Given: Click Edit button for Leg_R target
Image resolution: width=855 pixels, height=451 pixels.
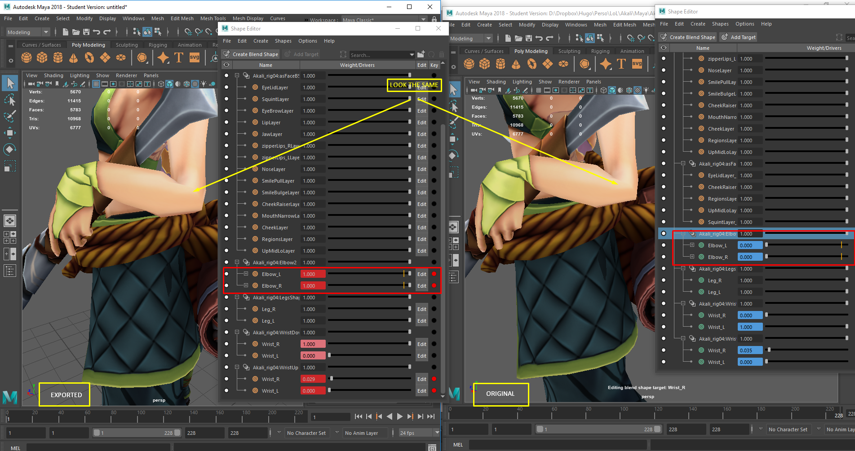Looking at the screenshot, I should click(421, 309).
